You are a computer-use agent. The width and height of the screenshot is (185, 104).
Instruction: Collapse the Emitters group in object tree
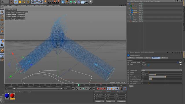click(x=129, y=8)
